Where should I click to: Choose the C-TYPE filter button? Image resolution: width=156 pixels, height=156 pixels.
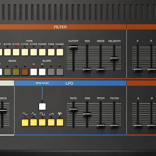(25, 52)
